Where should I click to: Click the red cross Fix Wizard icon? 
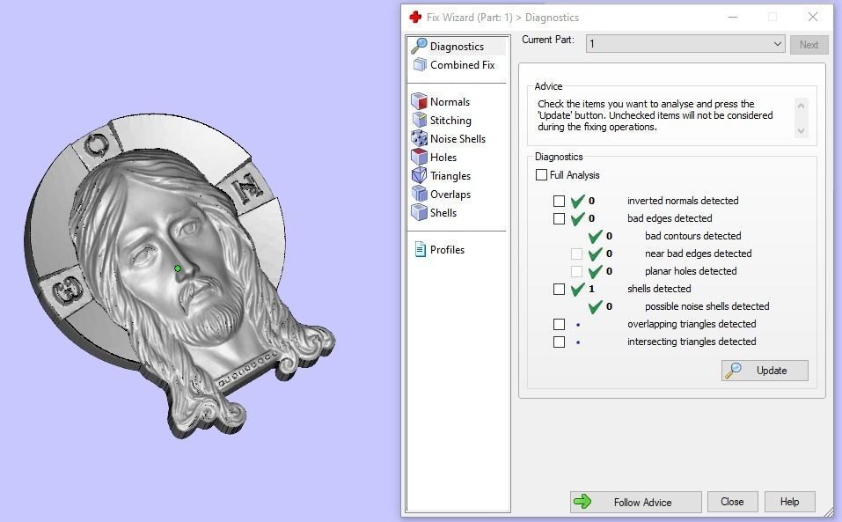click(415, 18)
